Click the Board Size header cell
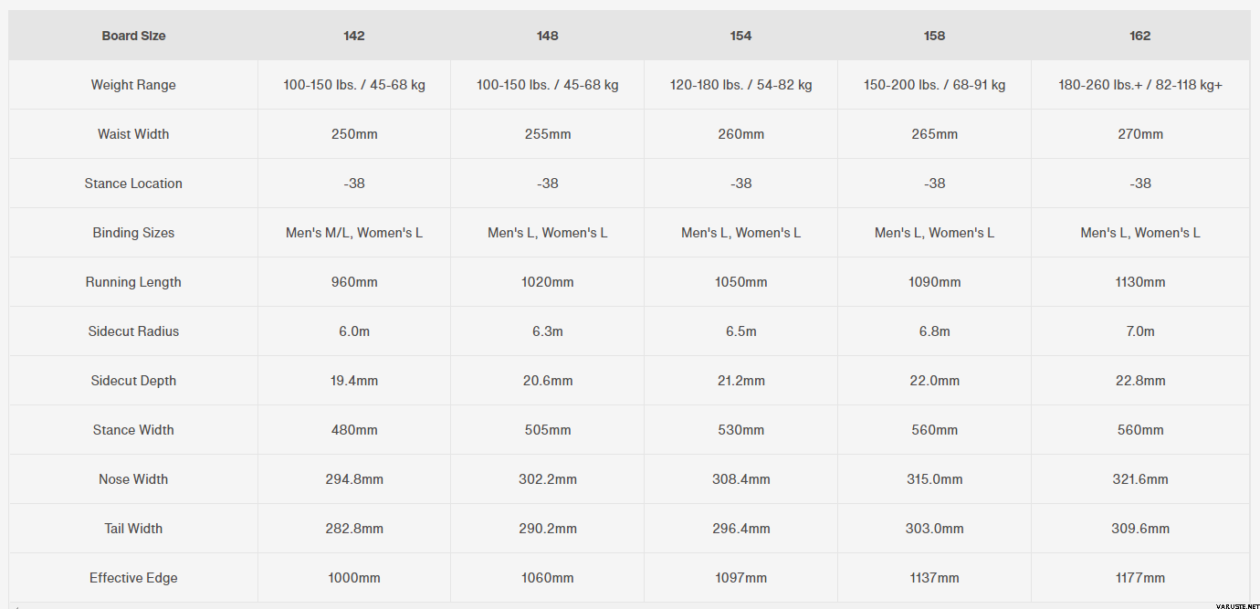The height and width of the screenshot is (609, 1260). 133,36
